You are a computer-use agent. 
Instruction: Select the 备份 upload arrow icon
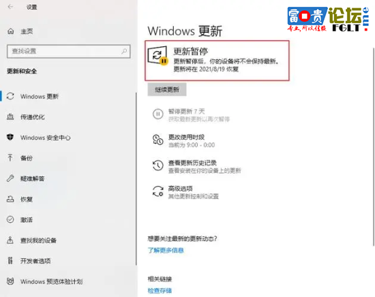tap(10, 158)
